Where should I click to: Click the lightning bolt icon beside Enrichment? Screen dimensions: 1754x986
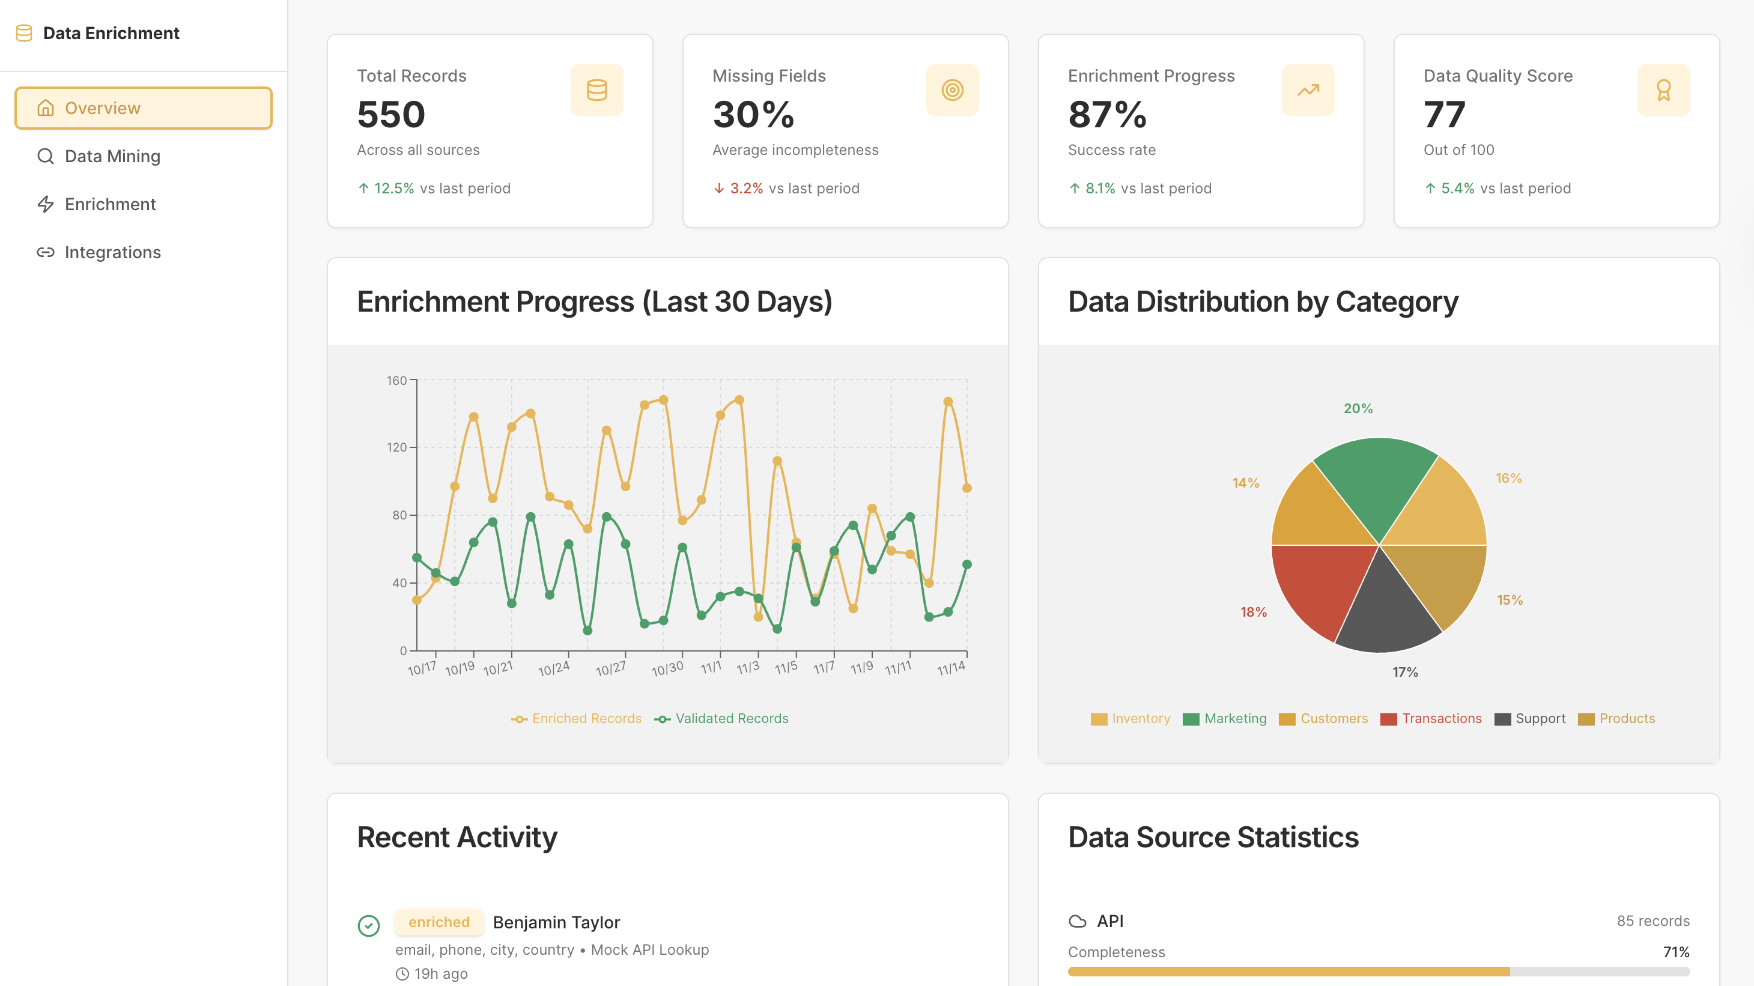pos(46,204)
